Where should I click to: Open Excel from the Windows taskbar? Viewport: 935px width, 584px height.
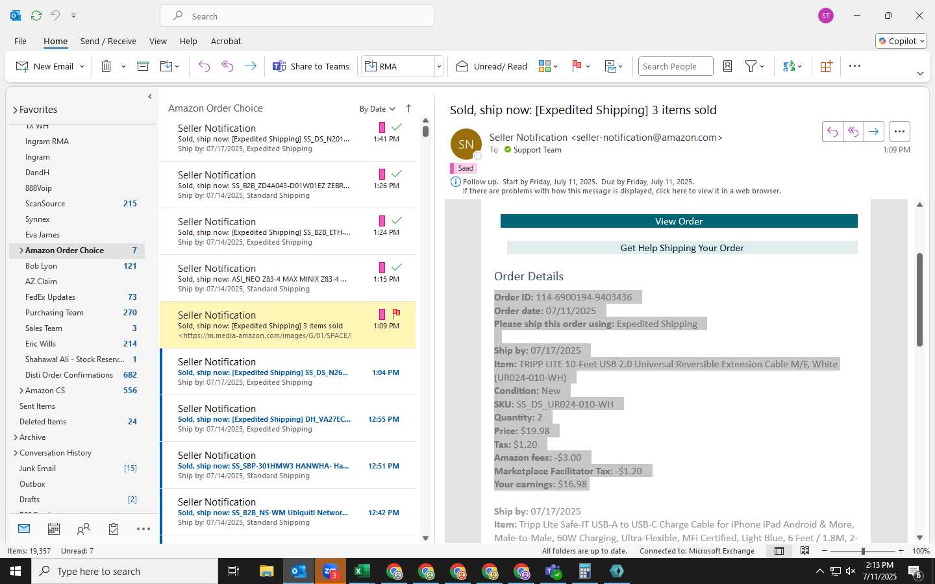[x=362, y=571]
